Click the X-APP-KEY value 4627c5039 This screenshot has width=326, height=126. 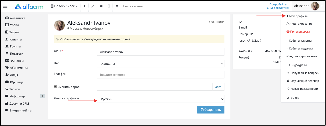273,51
